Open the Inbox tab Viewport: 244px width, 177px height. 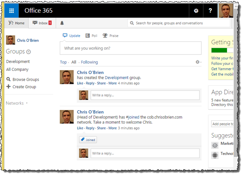point(42,23)
